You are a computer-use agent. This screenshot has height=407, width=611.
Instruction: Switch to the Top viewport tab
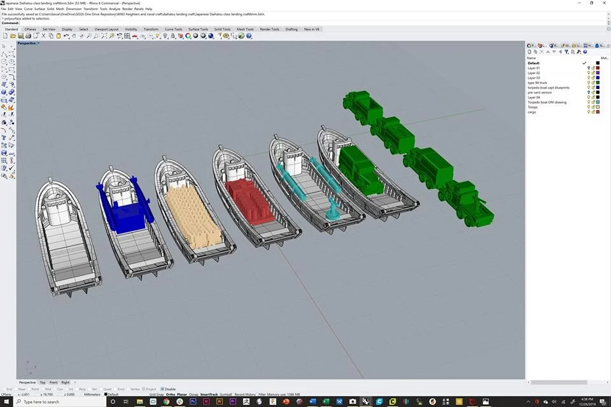pyautogui.click(x=43, y=382)
